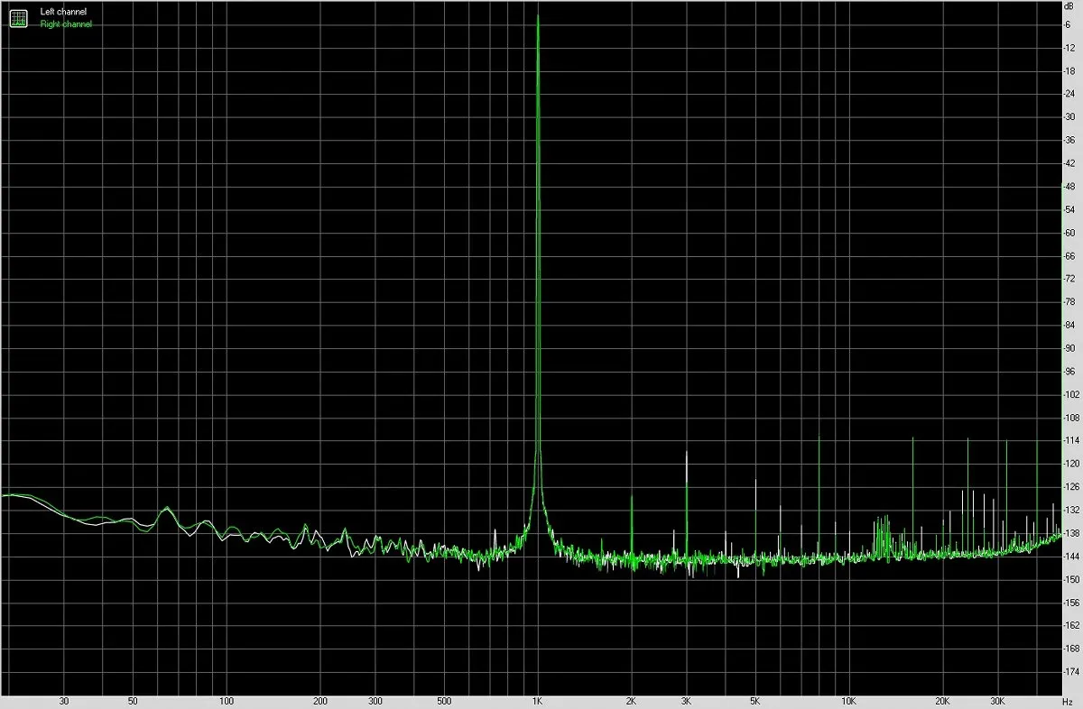The height and width of the screenshot is (709, 1083).
Task: Click the "-6" dB axis value
Action: 1069,24
